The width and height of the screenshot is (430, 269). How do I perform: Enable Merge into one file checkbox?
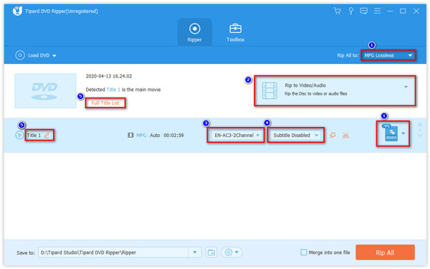click(304, 253)
